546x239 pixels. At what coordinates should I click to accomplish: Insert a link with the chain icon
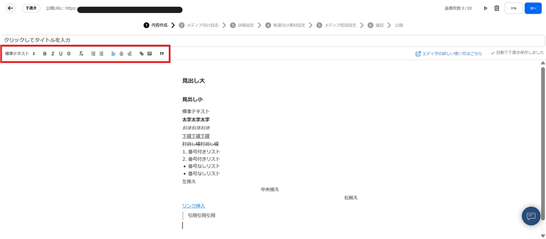tap(141, 54)
